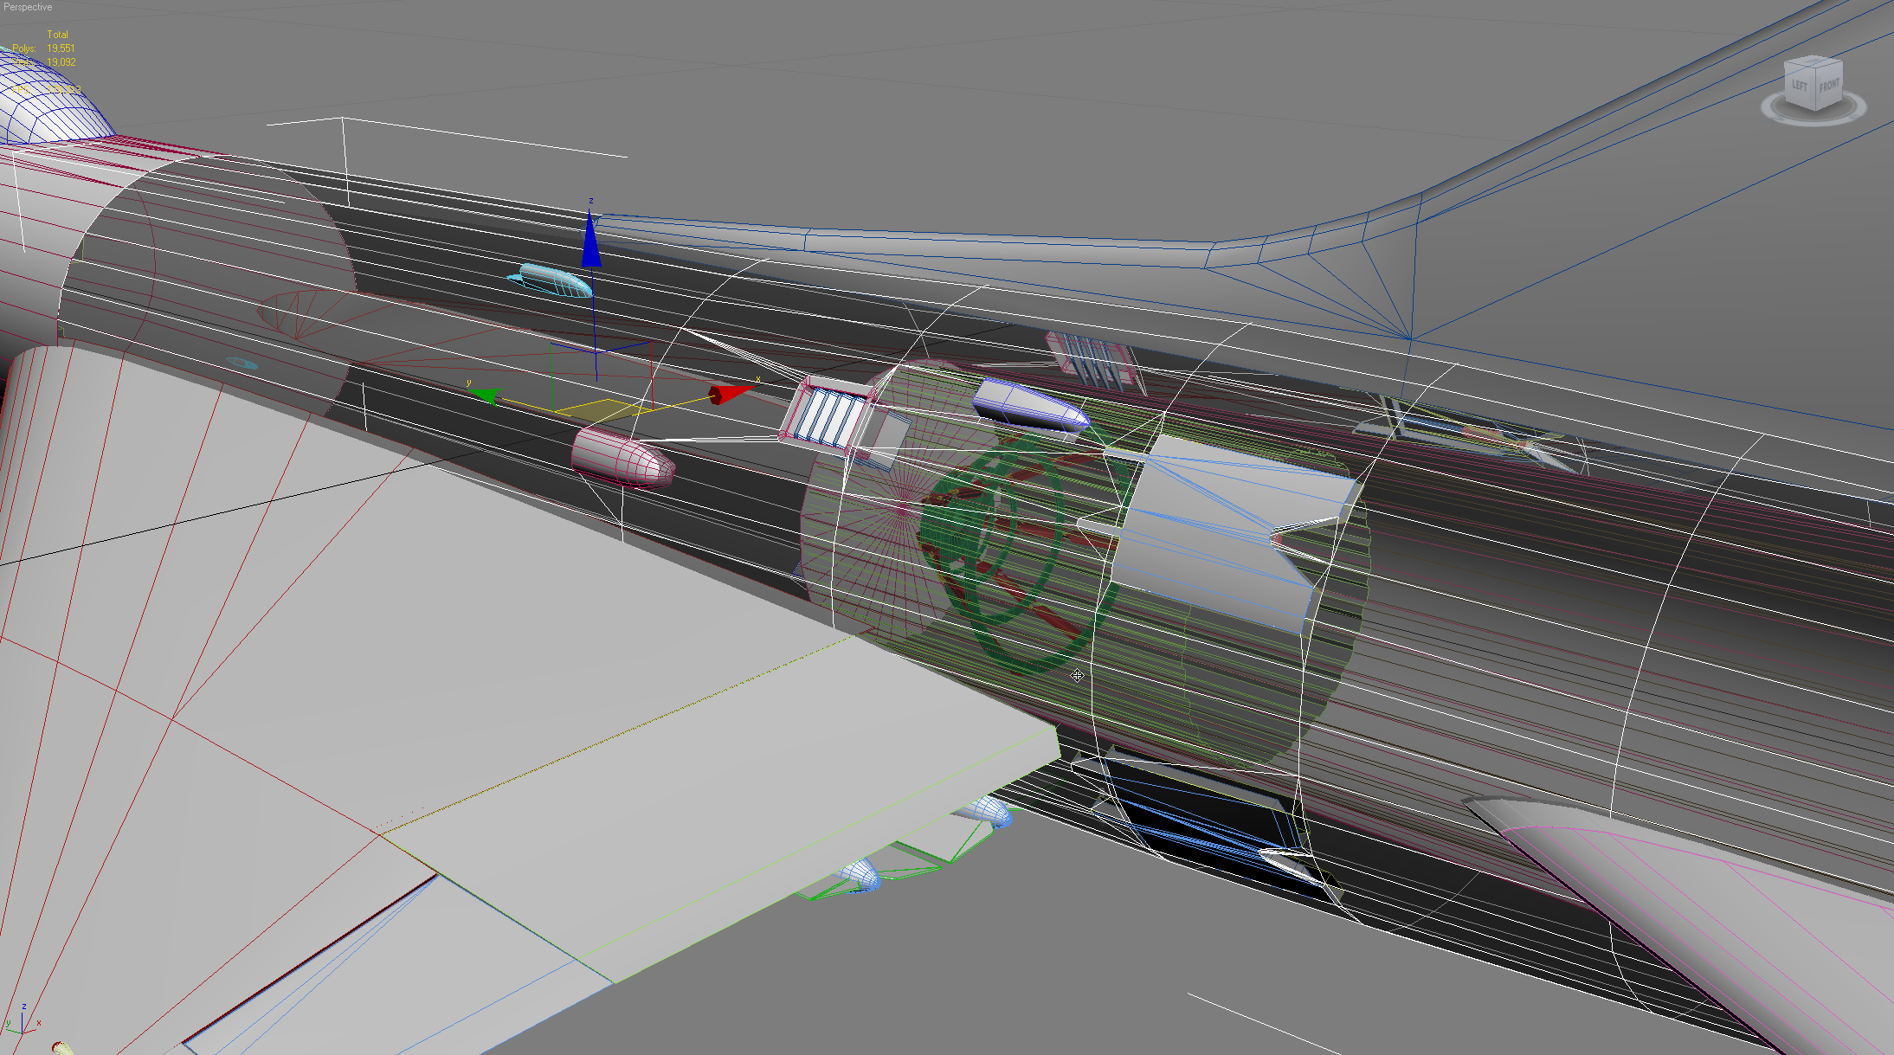
Task: Click the FRONT face of the ViewCube
Action: [1828, 86]
